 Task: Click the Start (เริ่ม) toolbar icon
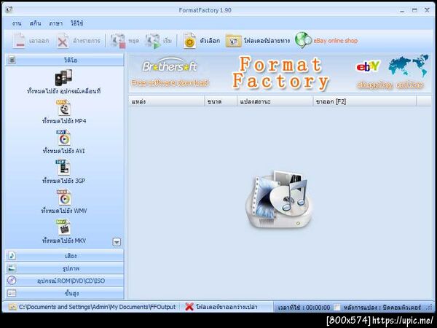[x=153, y=42]
